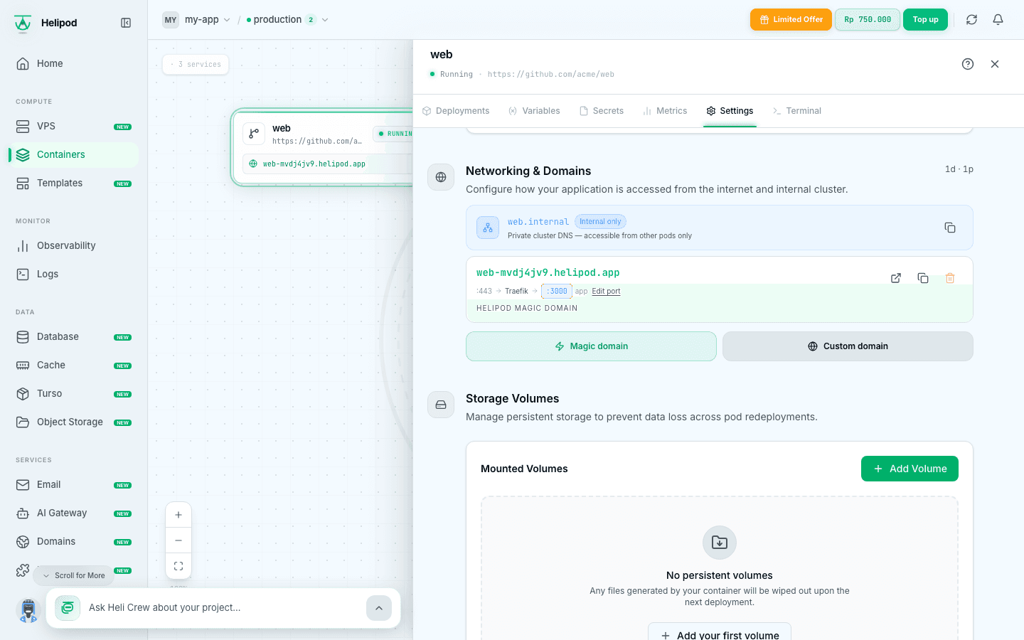This screenshot has height=640, width=1024.
Task: Click the GitHub repo link under web title
Action: (x=551, y=74)
